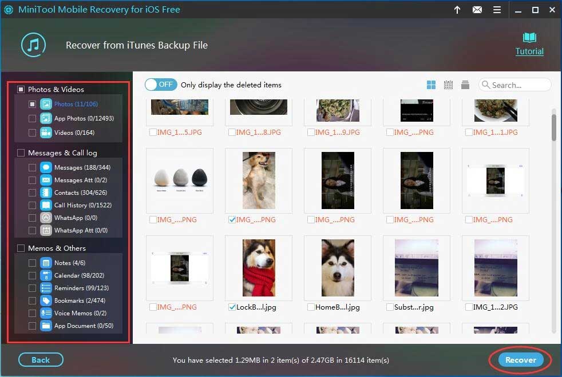The height and width of the screenshot is (377, 562).
Task: Switch to list view icon
Action: 465,85
